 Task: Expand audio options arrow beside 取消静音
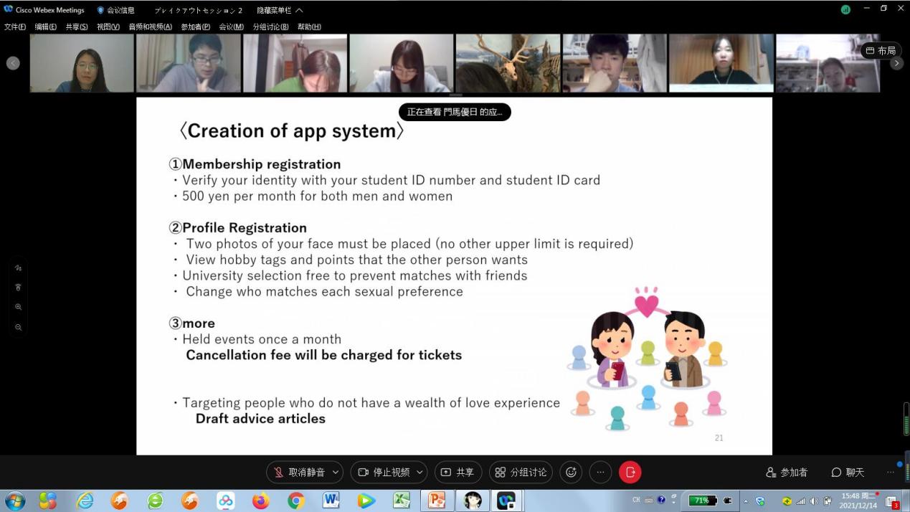[336, 472]
